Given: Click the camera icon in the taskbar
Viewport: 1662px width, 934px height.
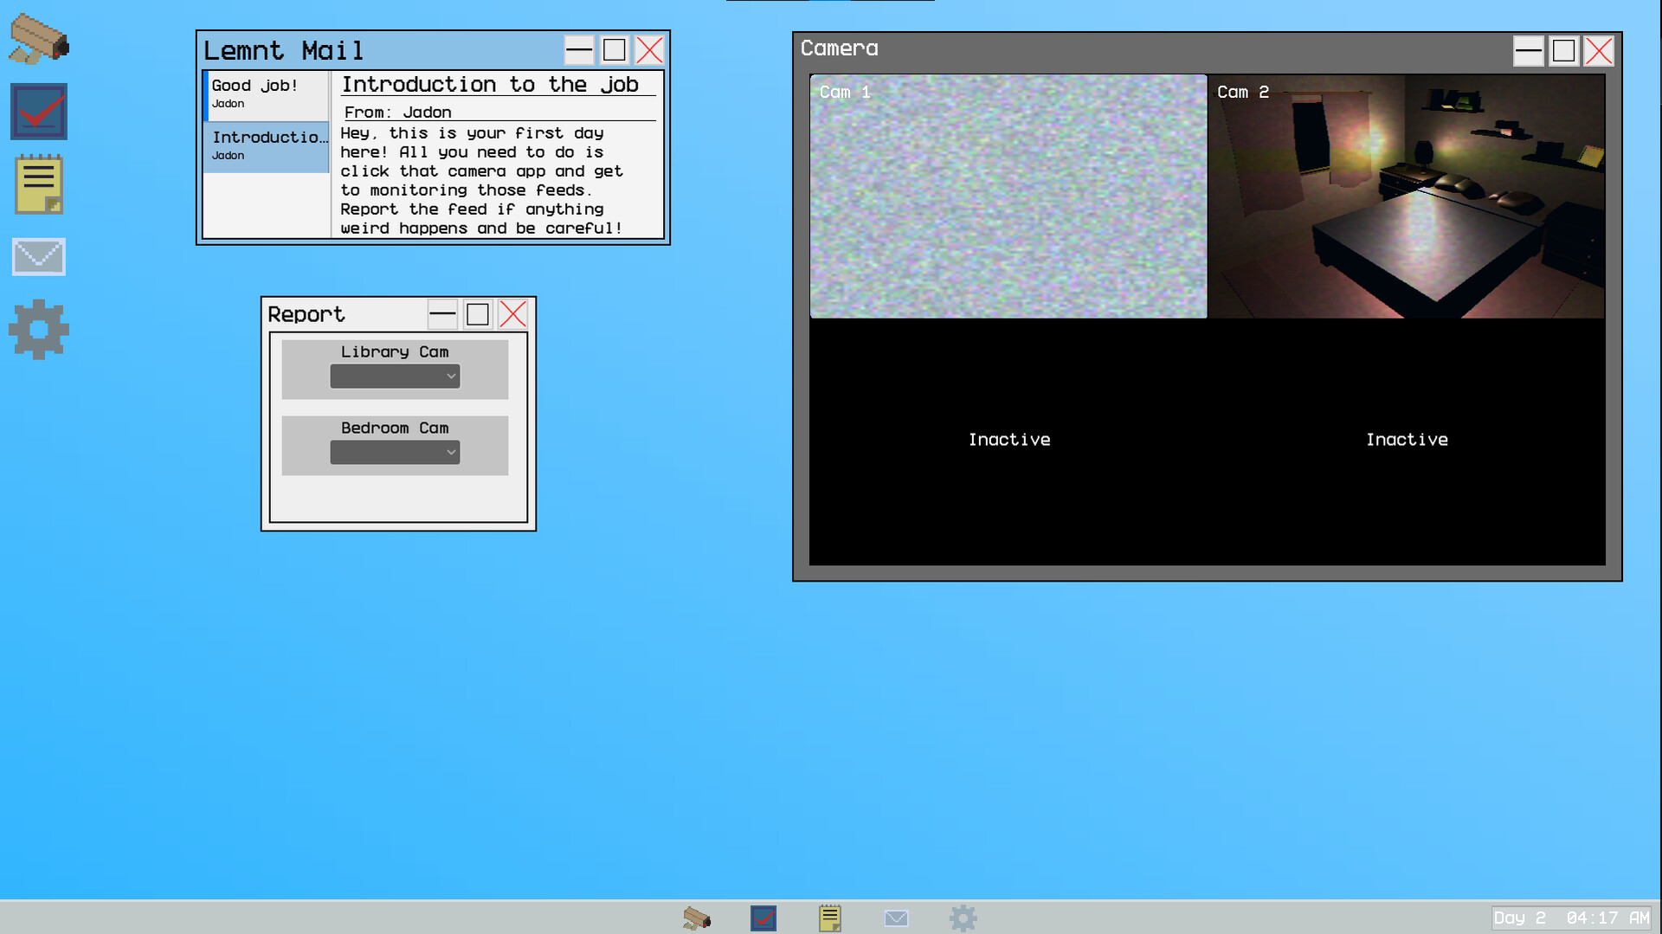Looking at the screenshot, I should tap(697, 918).
